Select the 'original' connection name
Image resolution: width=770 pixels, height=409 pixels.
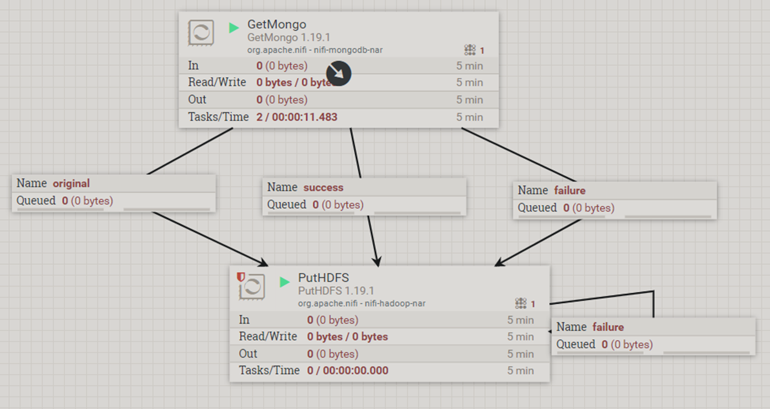pos(71,184)
